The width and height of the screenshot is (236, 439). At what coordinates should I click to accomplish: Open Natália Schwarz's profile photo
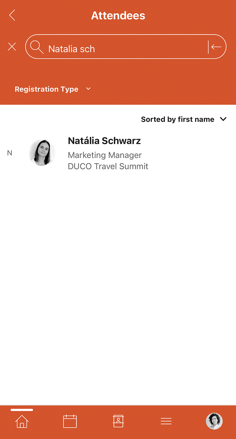tap(42, 153)
